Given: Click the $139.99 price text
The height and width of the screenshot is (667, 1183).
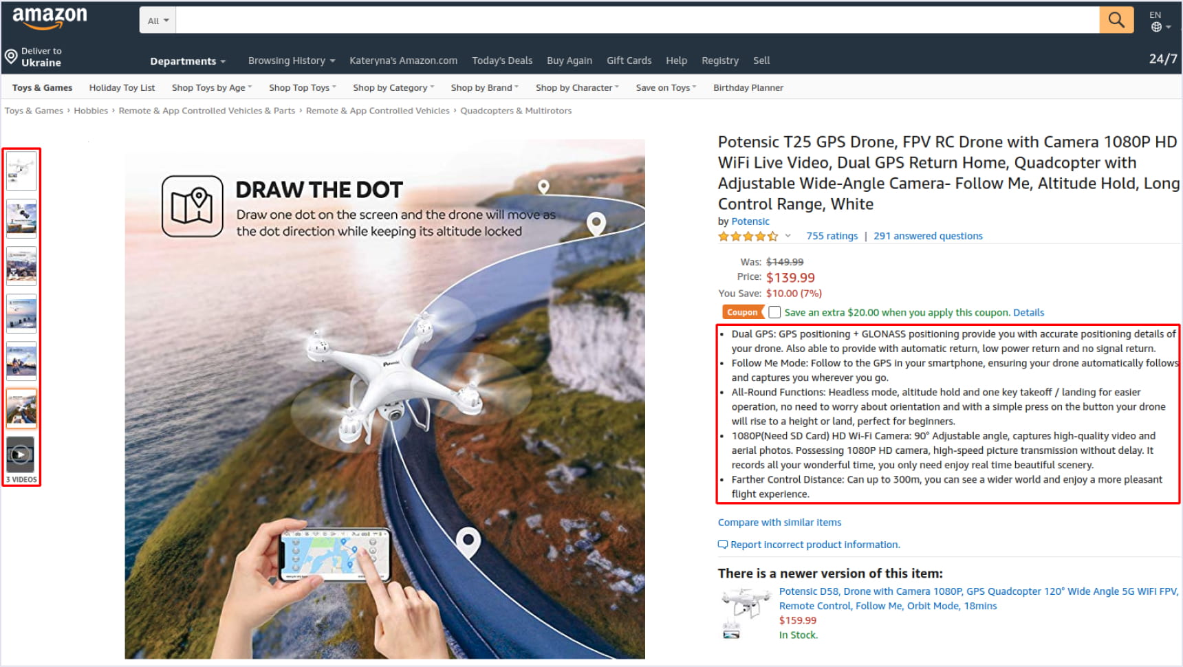Looking at the screenshot, I should [x=790, y=278].
